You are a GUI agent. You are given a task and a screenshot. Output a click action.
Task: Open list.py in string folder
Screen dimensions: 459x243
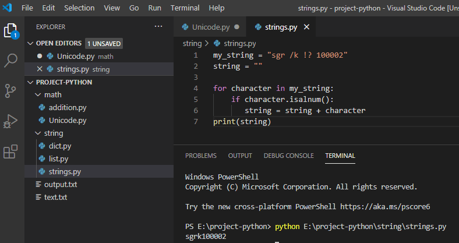pyautogui.click(x=99, y=159)
